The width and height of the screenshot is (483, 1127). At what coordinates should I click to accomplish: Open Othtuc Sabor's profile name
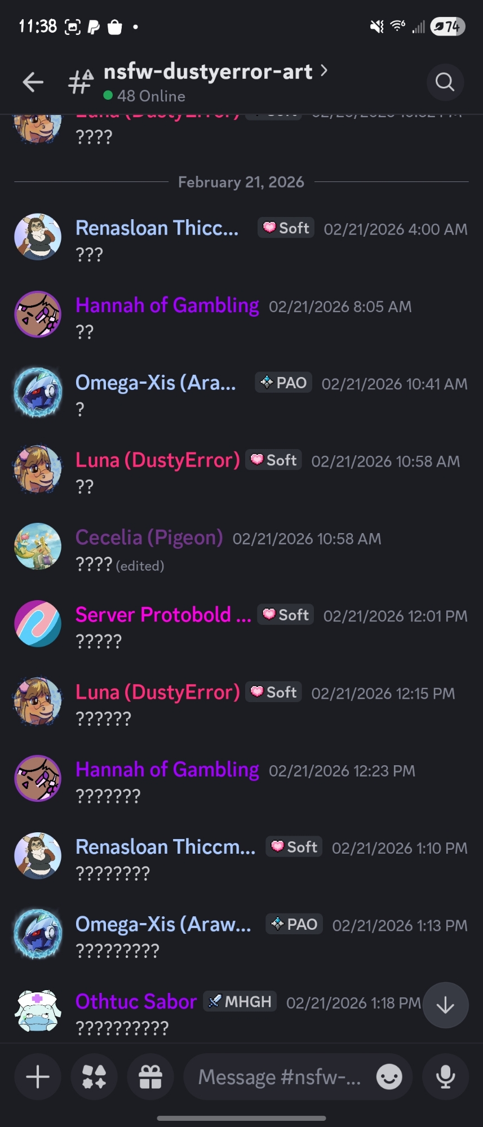point(136,1001)
